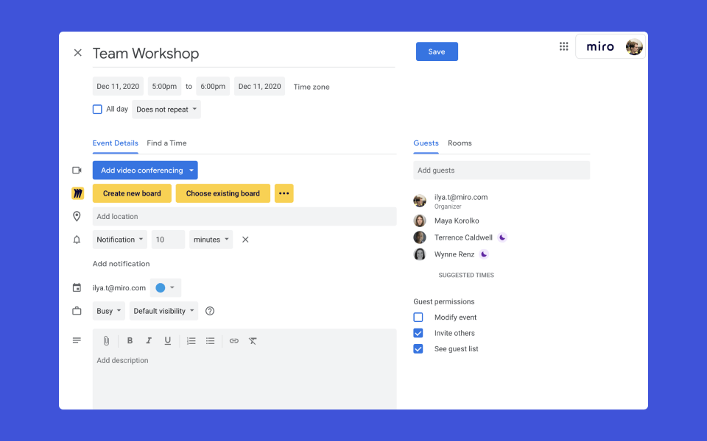This screenshot has height=441, width=707.
Task: Select guest Wynne Renz in the list
Action: tap(454, 254)
